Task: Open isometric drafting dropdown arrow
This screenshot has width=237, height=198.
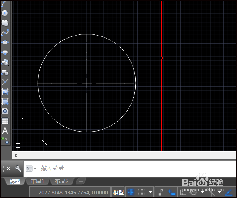Action: pyautogui.click(x=220, y=192)
